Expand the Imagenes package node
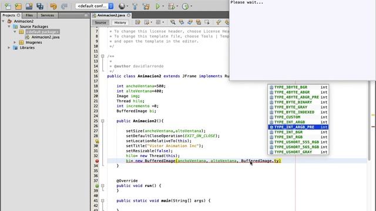The width and height of the screenshot is (376, 211). click(15, 42)
